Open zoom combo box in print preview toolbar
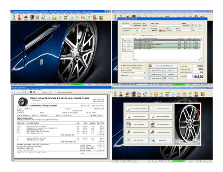Viewport: 223px width, 172px height. pyautogui.click(x=49, y=92)
